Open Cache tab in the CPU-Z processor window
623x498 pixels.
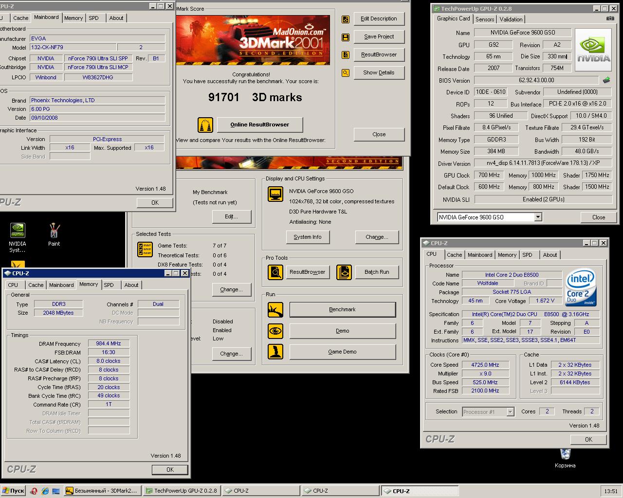tap(455, 255)
